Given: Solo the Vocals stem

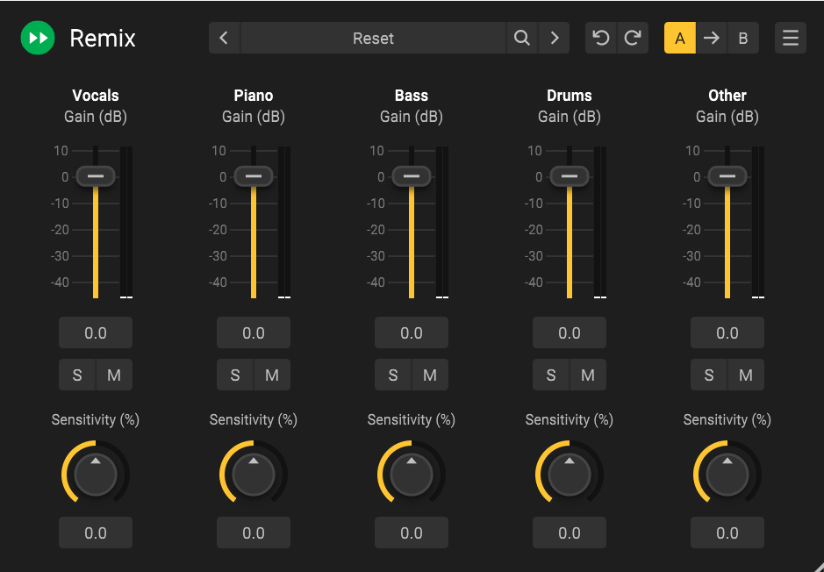Looking at the screenshot, I should pyautogui.click(x=77, y=375).
